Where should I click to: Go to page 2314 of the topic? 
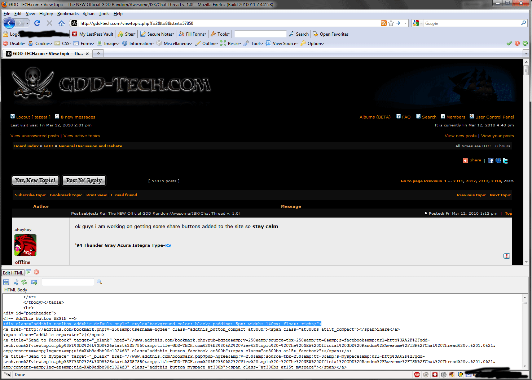(496, 181)
